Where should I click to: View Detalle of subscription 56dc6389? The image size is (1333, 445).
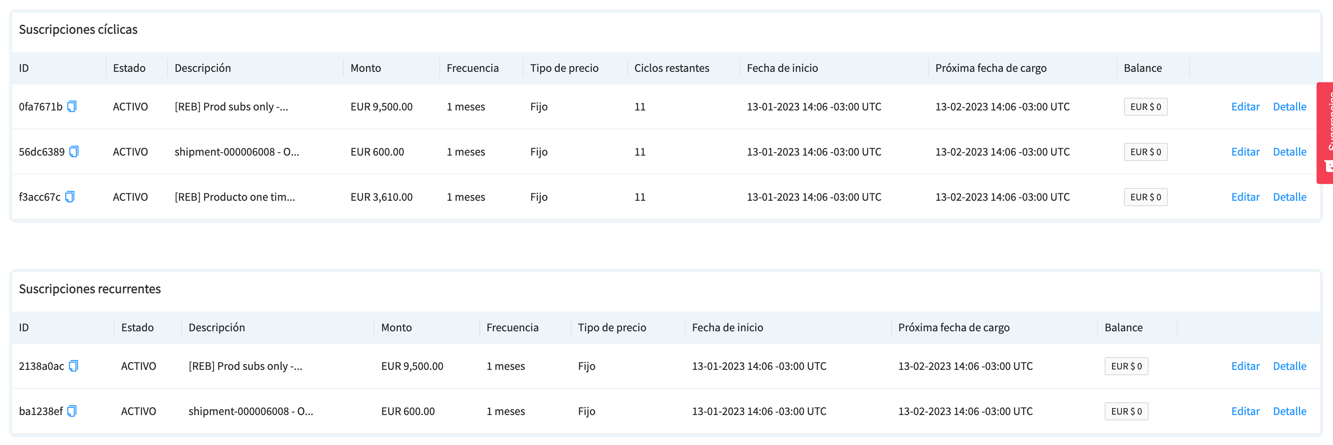tap(1289, 151)
